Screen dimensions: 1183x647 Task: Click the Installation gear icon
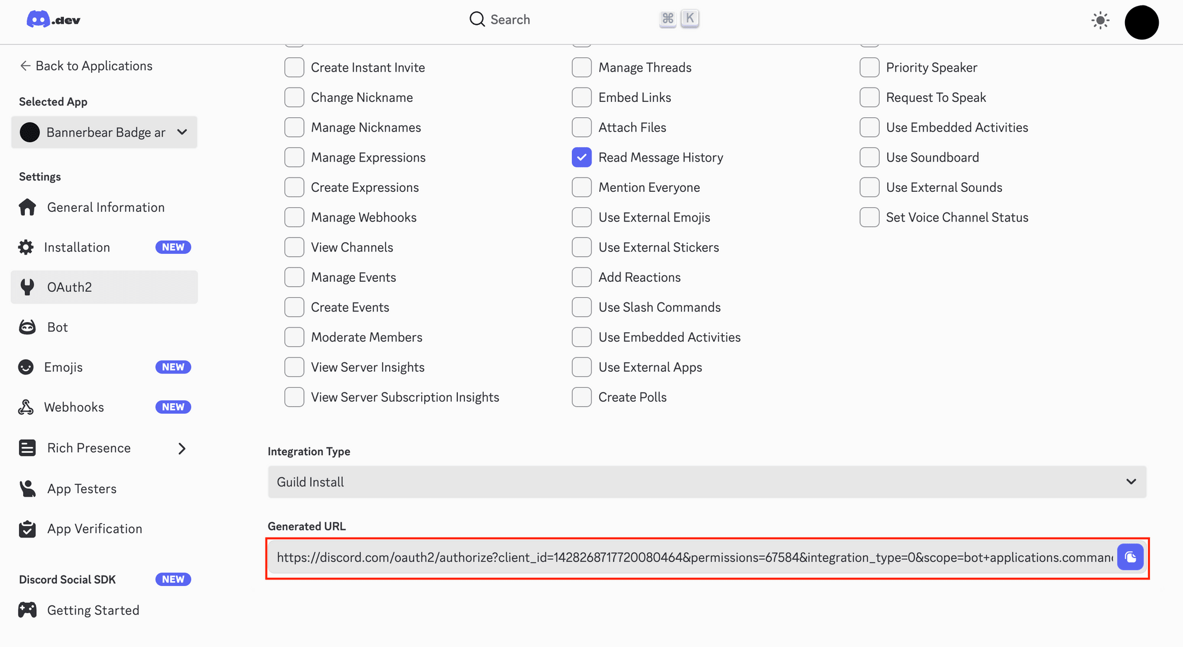click(26, 247)
